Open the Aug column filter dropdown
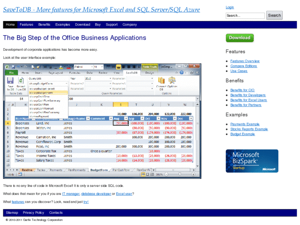The height and width of the screenshot is (225, 300). point(126,118)
